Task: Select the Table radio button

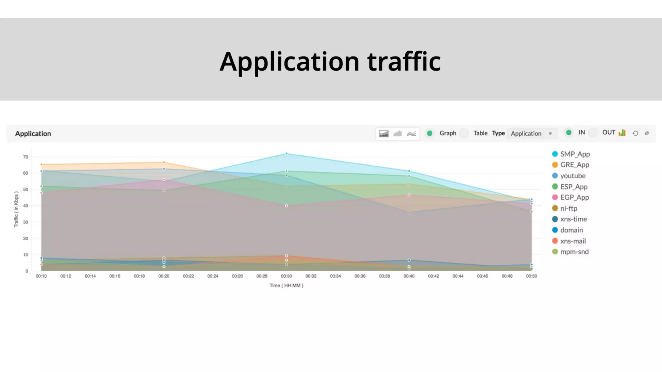Action: tap(464, 133)
